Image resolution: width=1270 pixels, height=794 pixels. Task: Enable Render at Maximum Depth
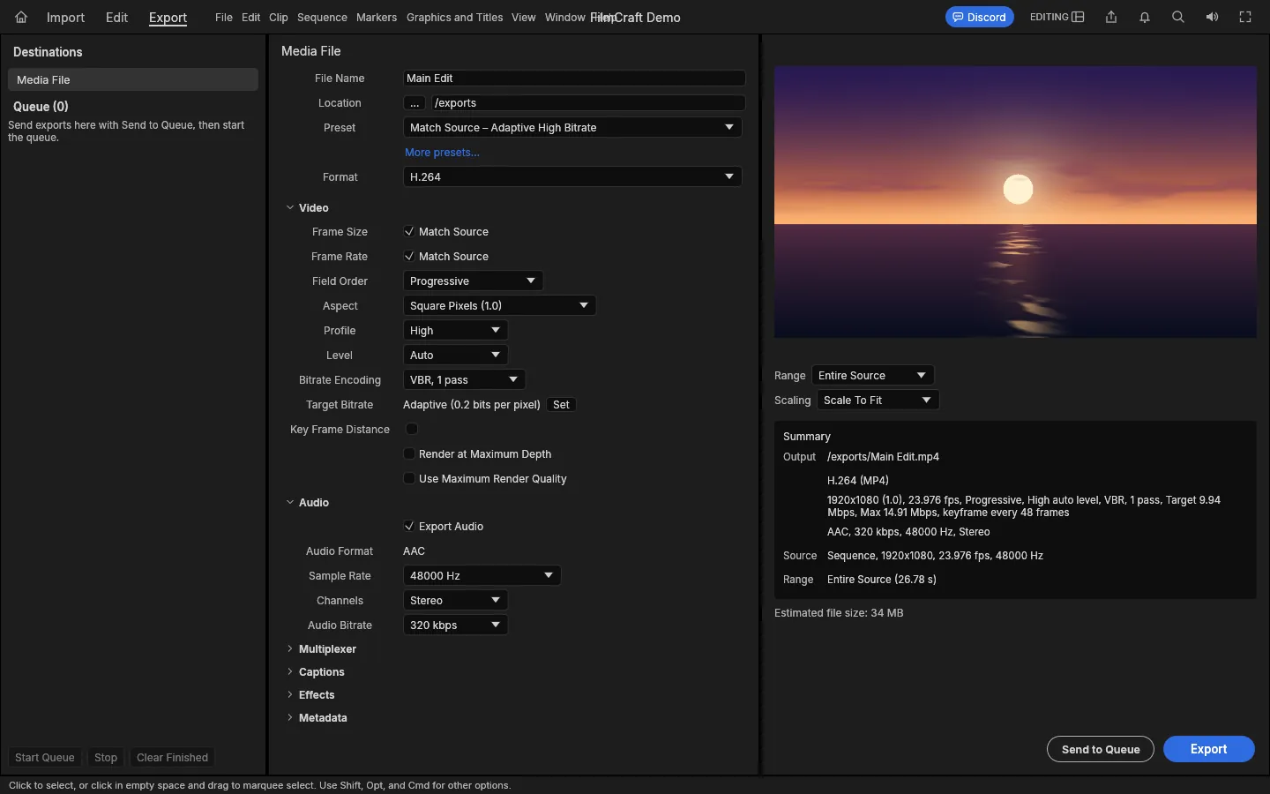409,454
